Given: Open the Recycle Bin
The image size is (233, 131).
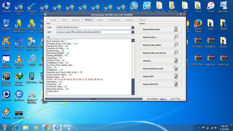Looking at the screenshot, I should (6, 25).
